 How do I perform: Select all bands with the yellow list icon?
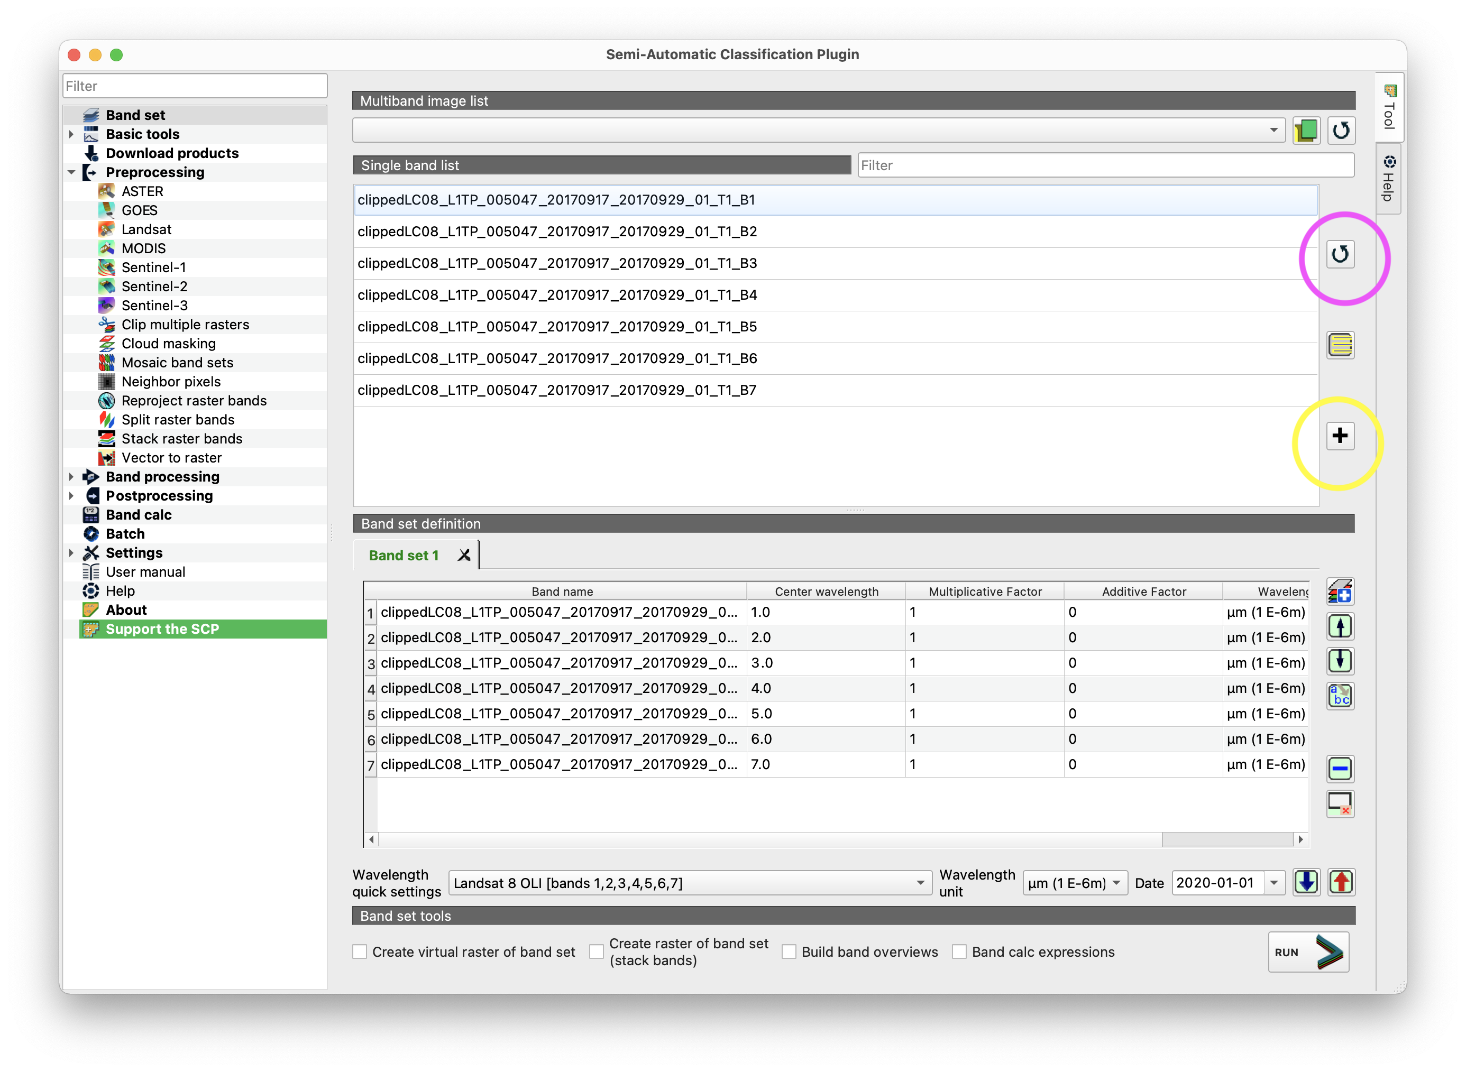pyautogui.click(x=1340, y=345)
